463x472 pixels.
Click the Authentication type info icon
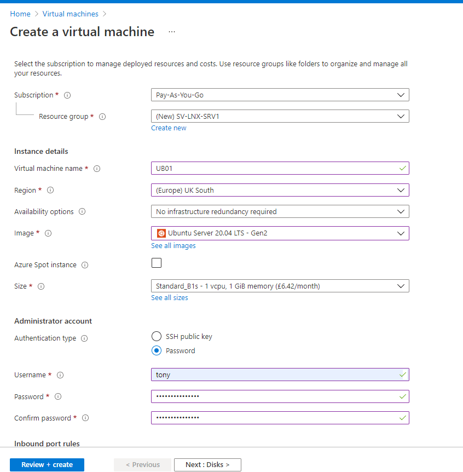(84, 338)
